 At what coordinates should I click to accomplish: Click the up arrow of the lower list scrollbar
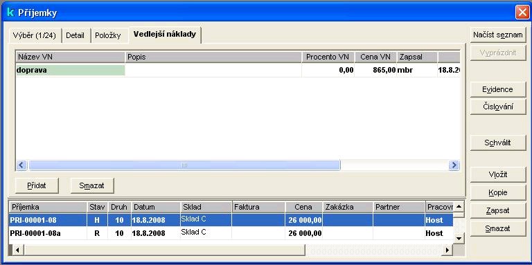459,206
